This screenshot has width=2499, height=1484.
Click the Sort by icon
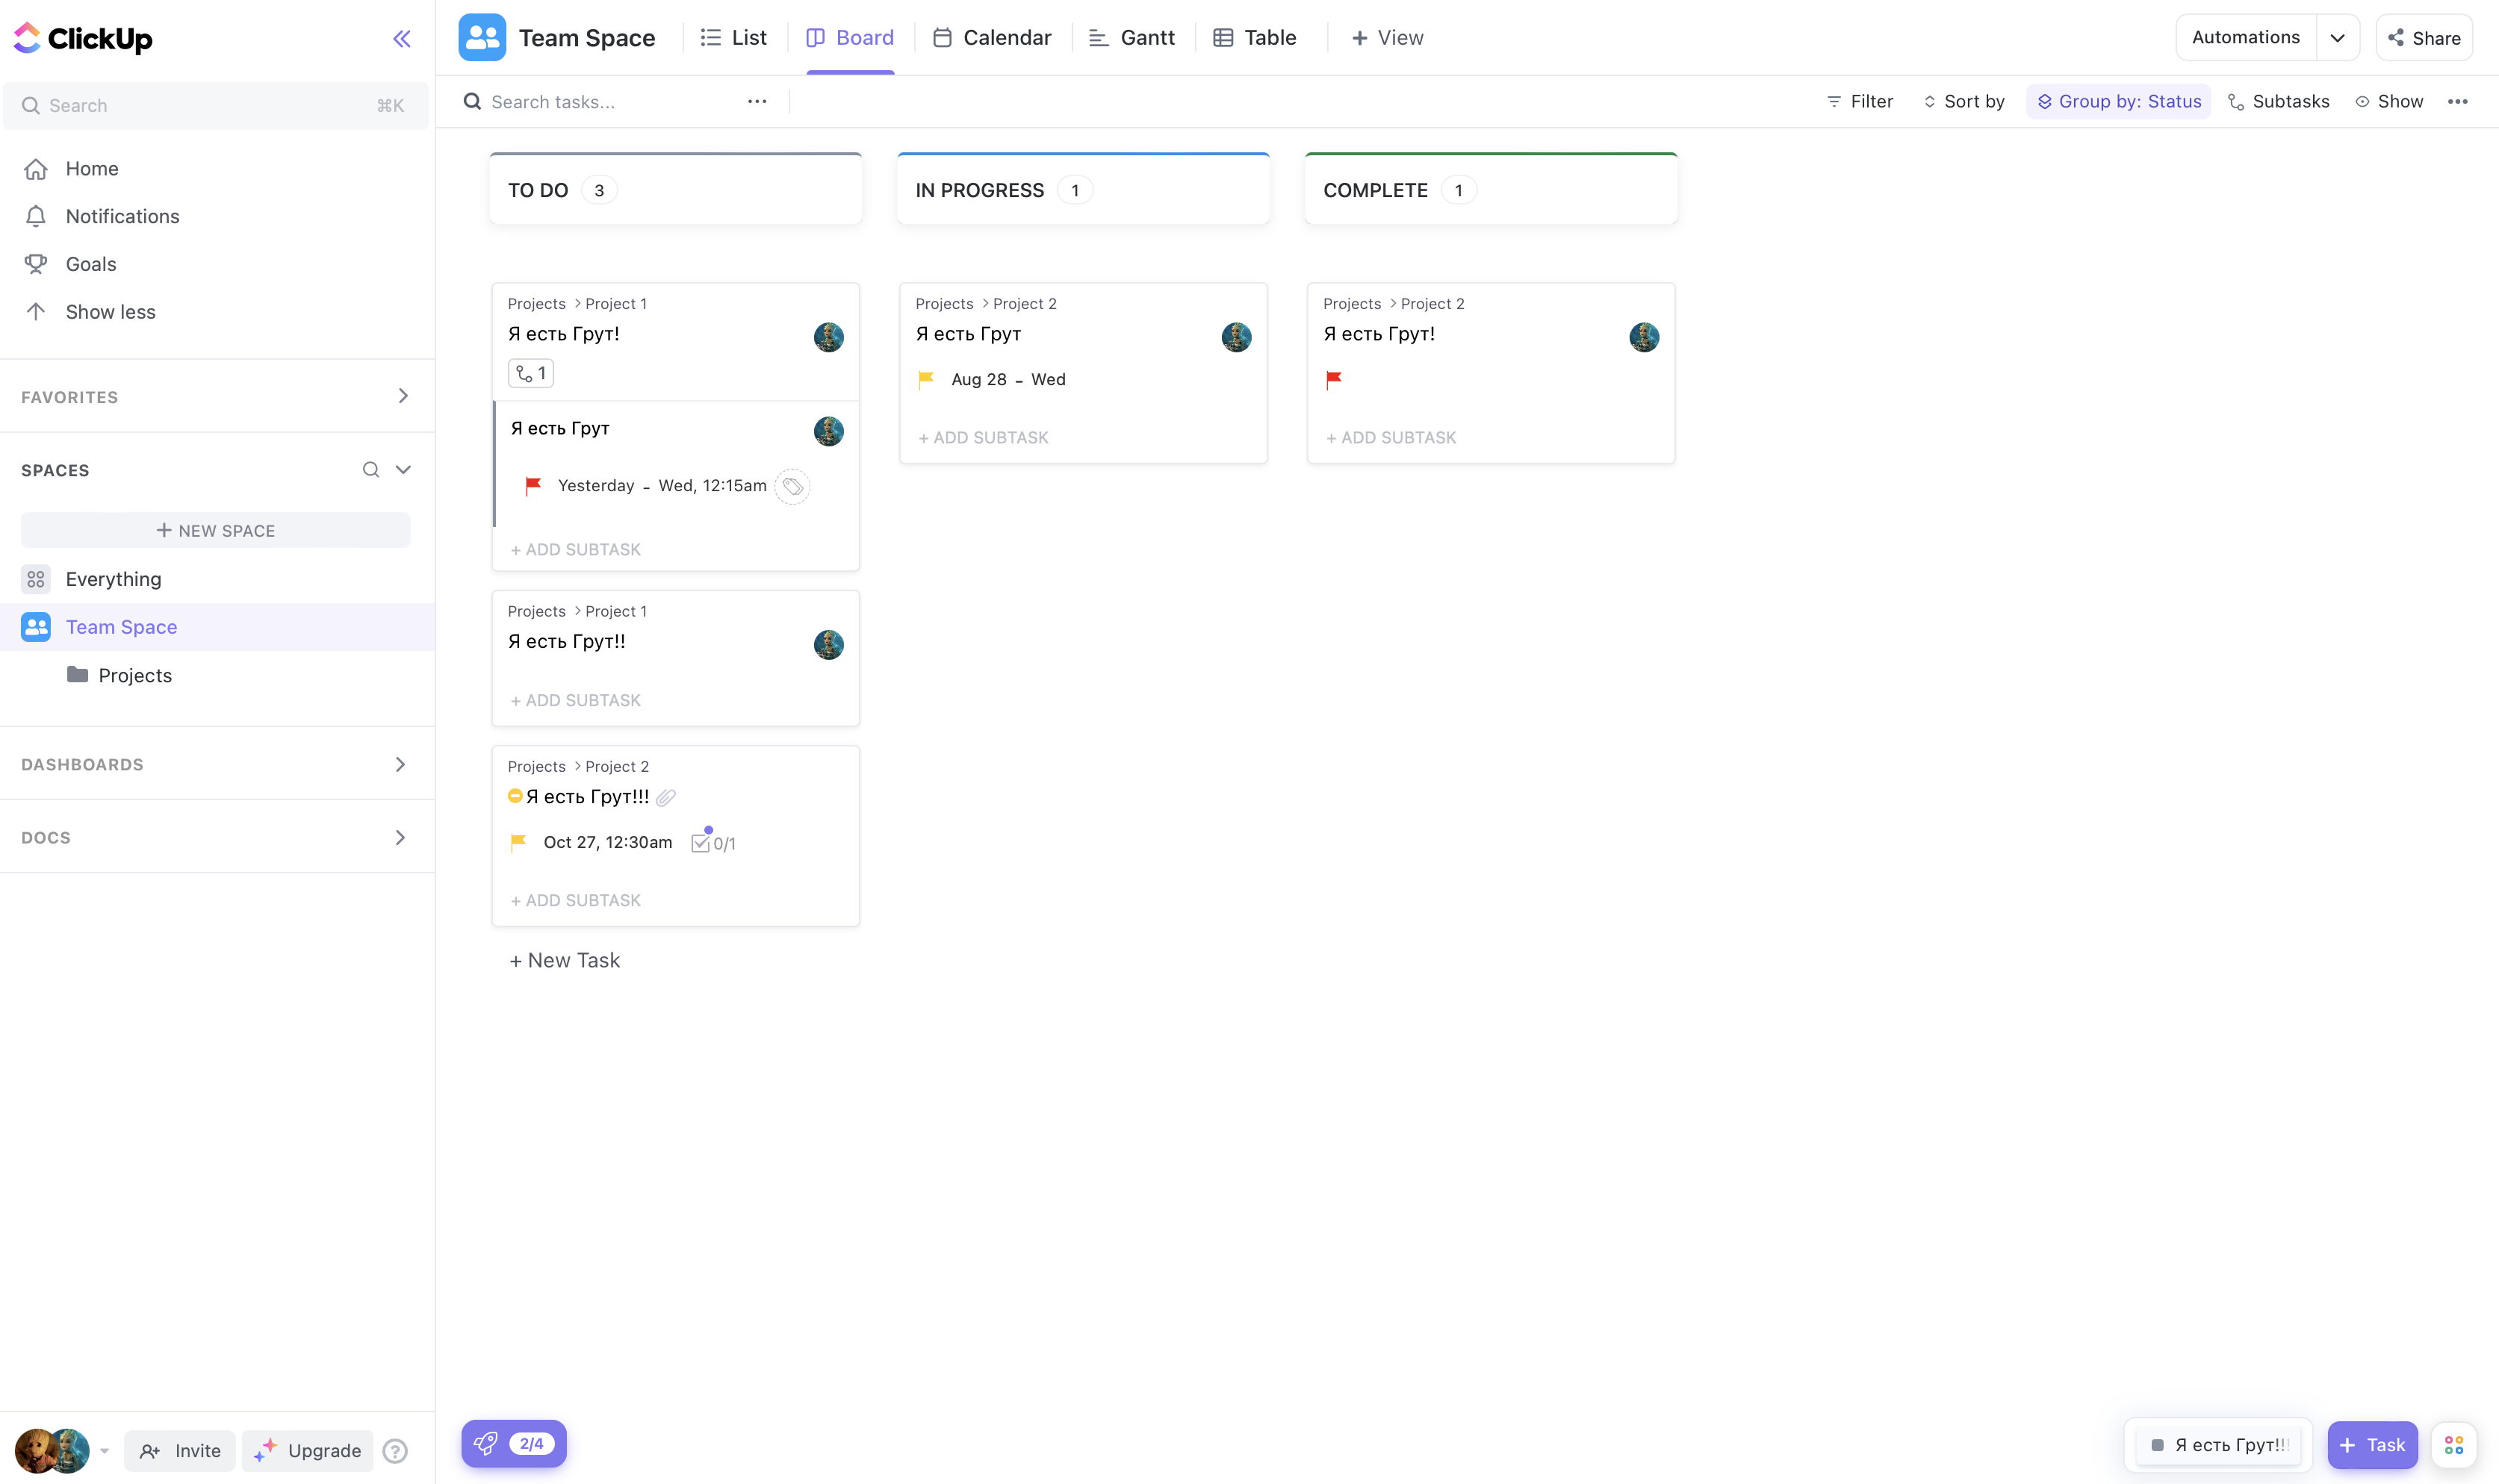pos(1930,102)
